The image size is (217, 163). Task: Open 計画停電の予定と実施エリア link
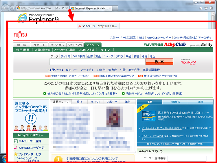pos(117,76)
